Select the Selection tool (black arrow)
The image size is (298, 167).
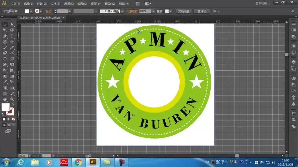click(5, 24)
